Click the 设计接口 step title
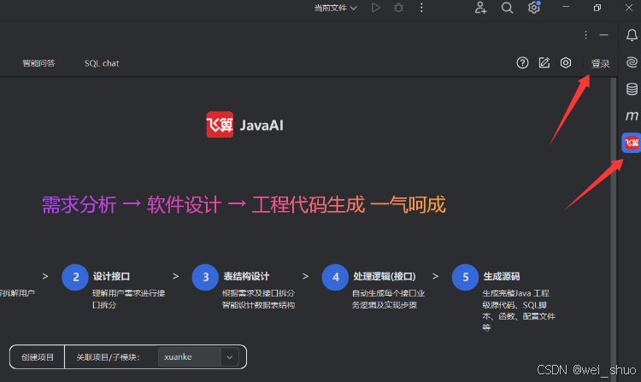This screenshot has width=641, height=382. tap(111, 277)
